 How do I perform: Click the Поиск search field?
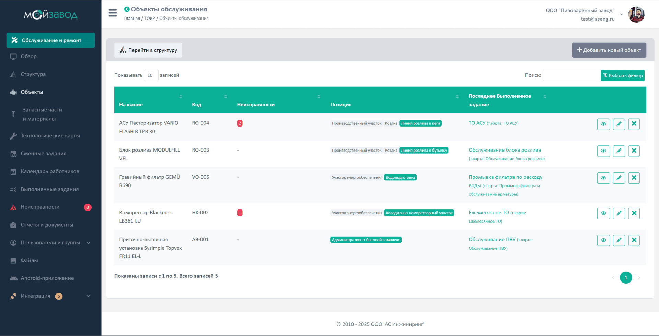coord(570,75)
